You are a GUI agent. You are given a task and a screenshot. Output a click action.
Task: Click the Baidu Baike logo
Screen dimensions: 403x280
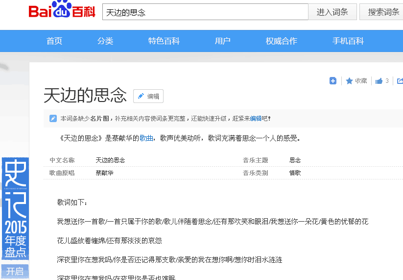click(x=62, y=11)
